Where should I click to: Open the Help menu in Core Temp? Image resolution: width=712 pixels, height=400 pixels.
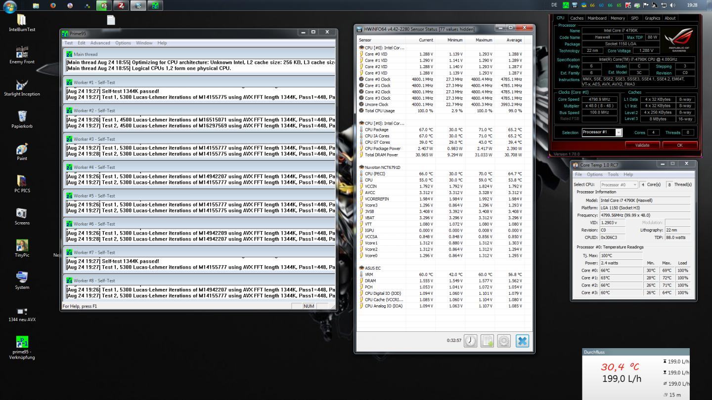click(628, 174)
